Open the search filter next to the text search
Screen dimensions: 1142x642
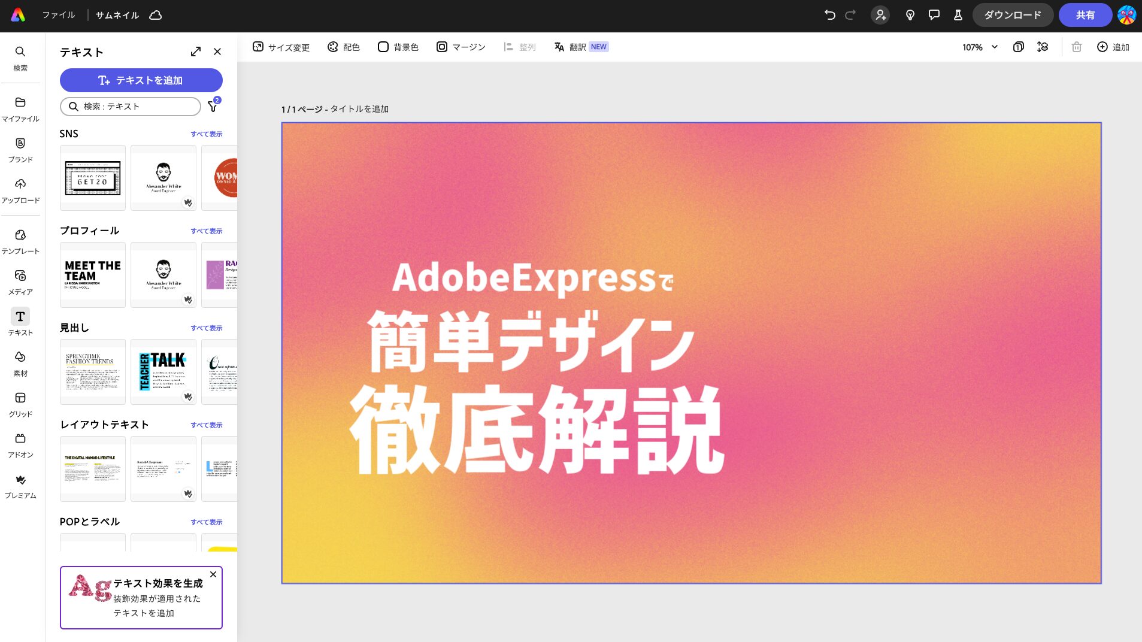(x=213, y=106)
